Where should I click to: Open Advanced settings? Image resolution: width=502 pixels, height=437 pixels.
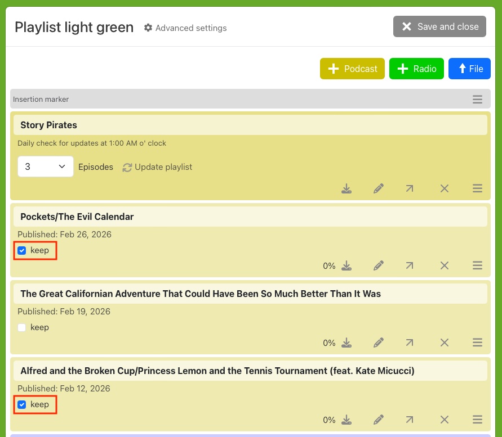tap(185, 28)
